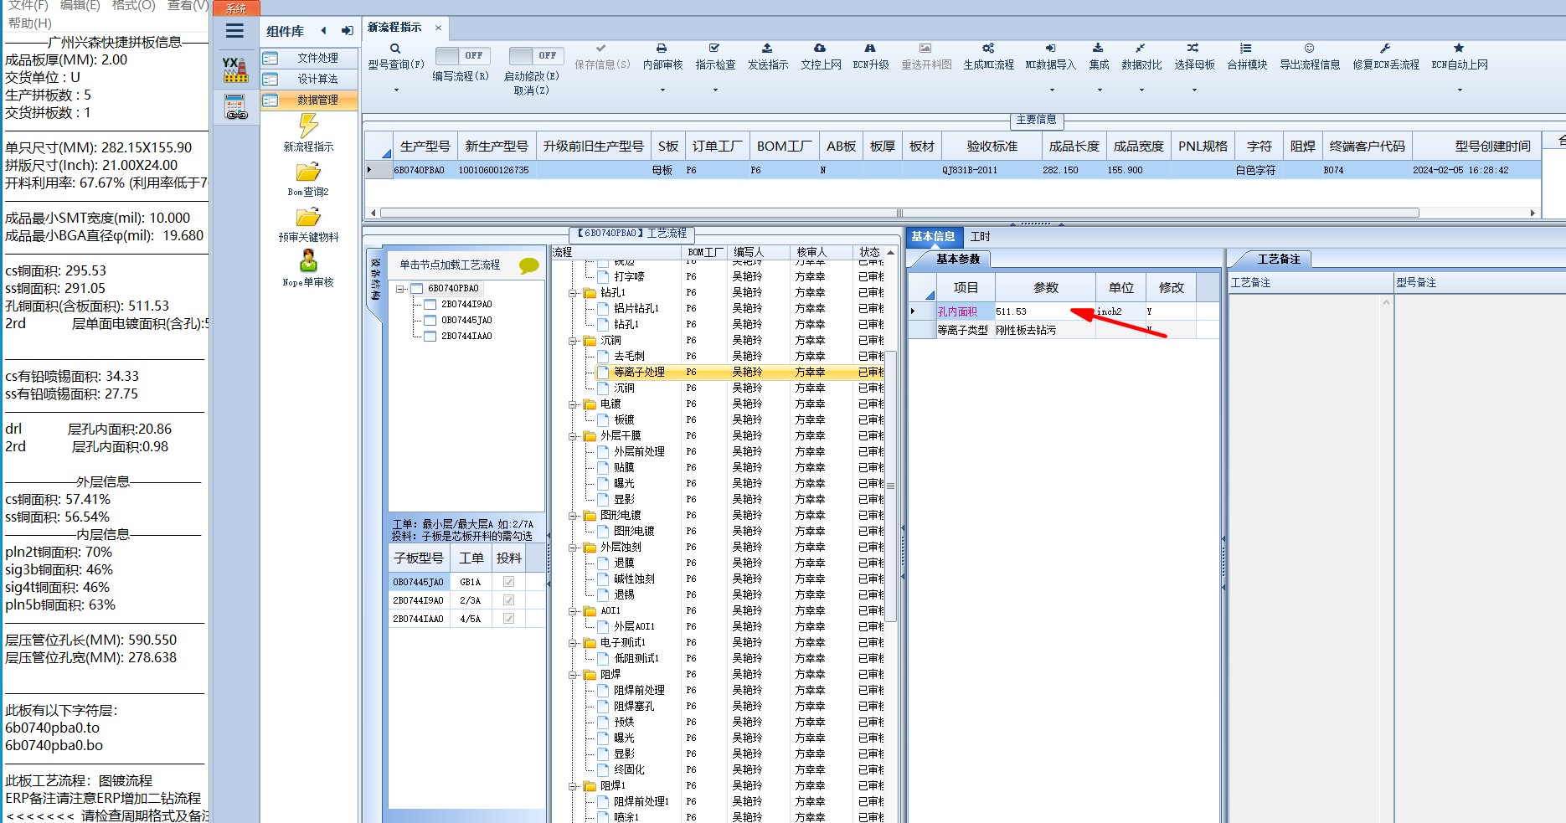Open Nope单审核 person icon
The image size is (1566, 823).
pyautogui.click(x=308, y=260)
